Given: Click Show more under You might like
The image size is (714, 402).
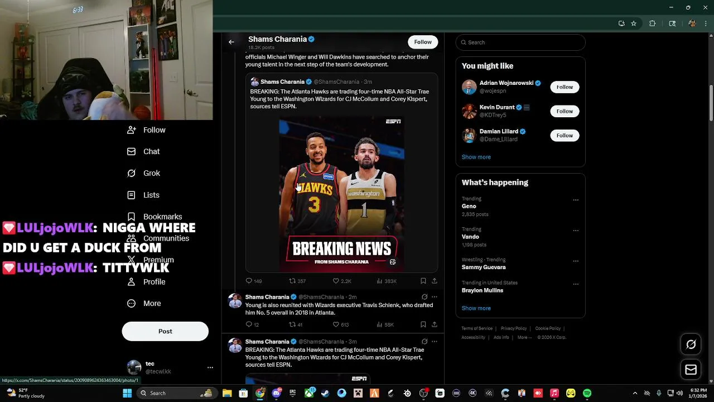Looking at the screenshot, I should click(x=476, y=157).
